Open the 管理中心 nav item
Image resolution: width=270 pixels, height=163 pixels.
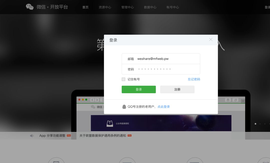[x=127, y=7]
